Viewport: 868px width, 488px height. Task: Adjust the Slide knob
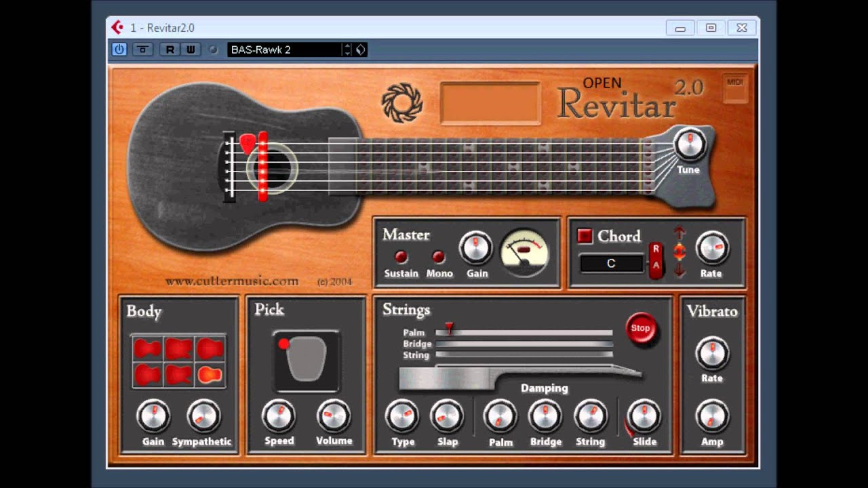coord(644,416)
